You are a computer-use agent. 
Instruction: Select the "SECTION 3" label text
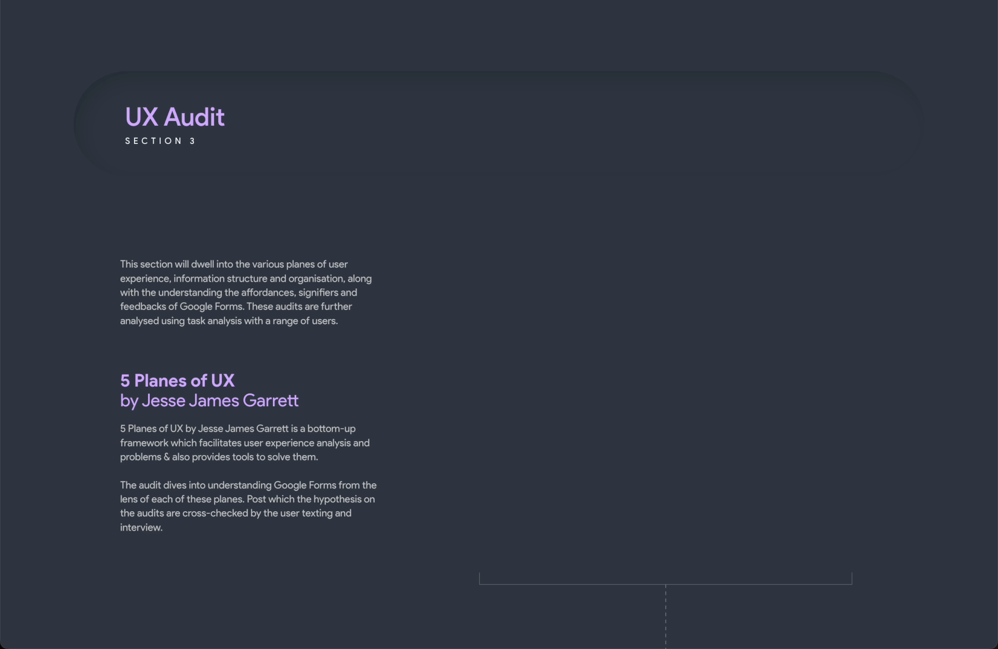pos(160,141)
